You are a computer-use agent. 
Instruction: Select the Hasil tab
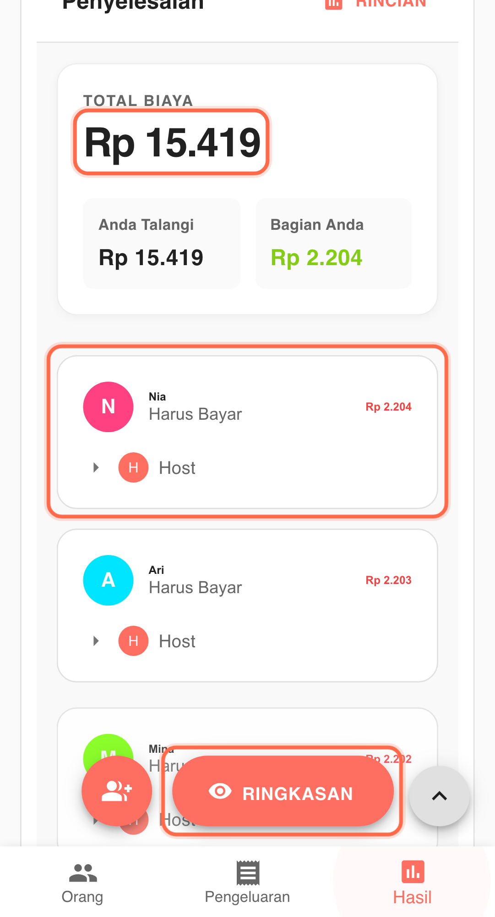(412, 883)
